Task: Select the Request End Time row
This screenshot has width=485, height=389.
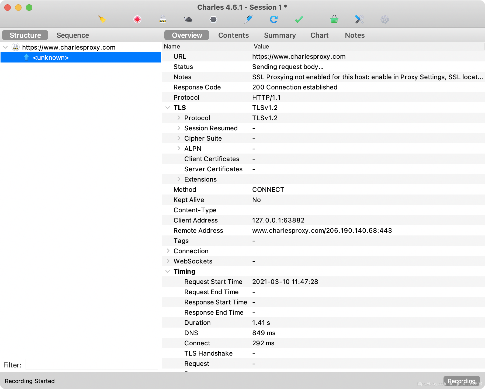Action: click(x=323, y=292)
